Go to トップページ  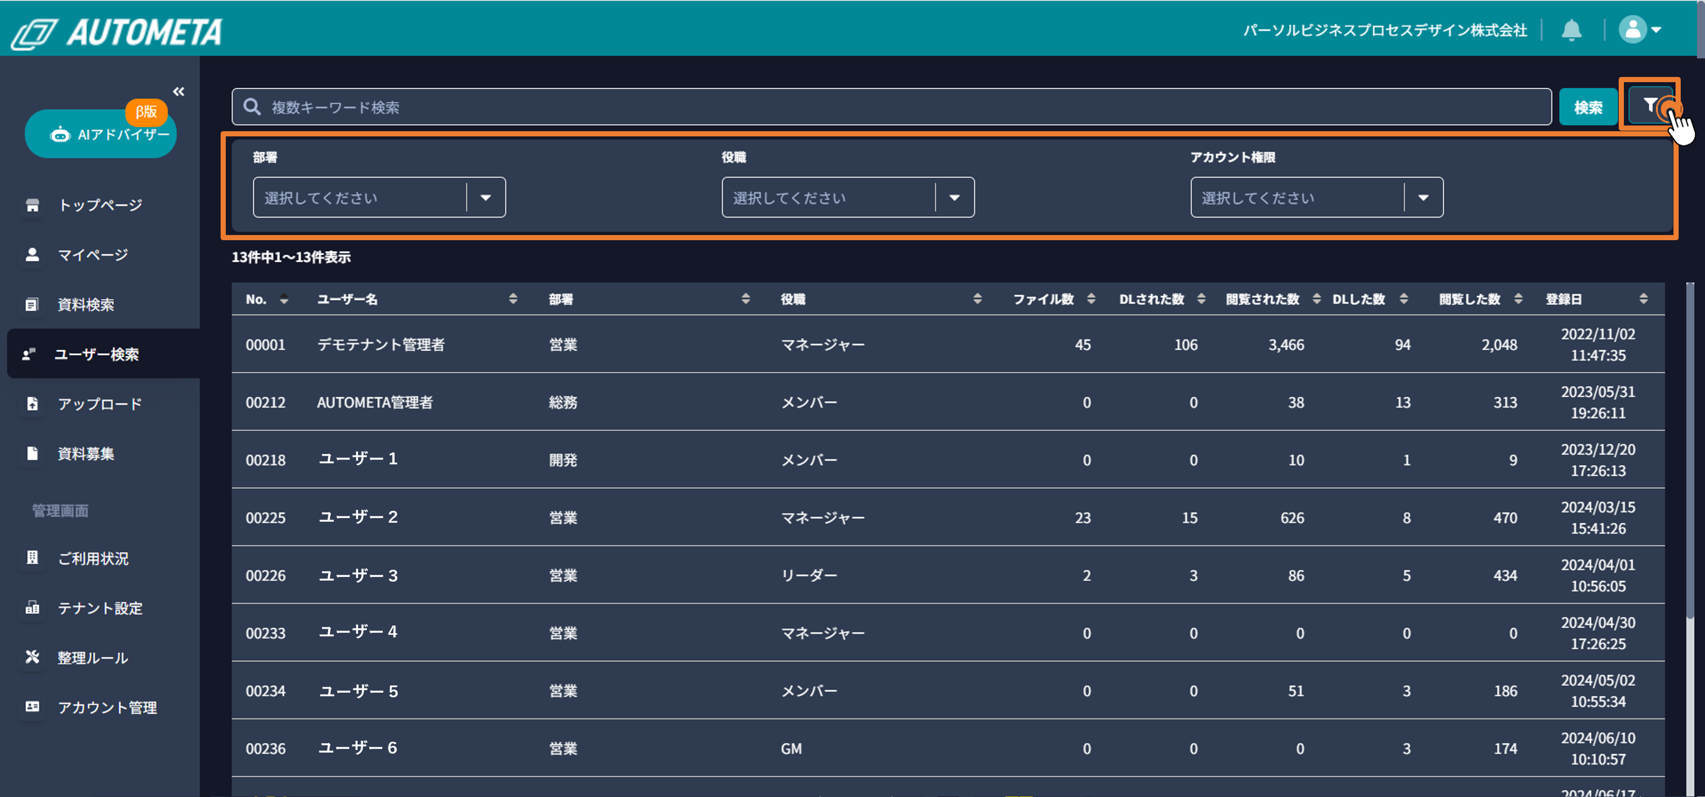pos(101,205)
